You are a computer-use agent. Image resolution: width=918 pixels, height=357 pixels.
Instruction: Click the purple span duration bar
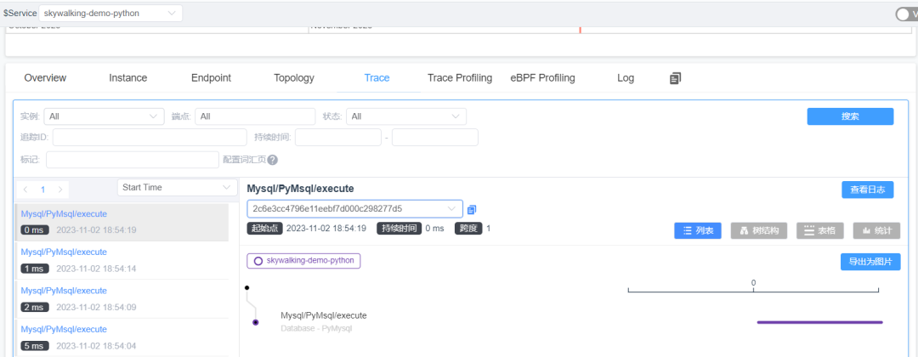[819, 322]
